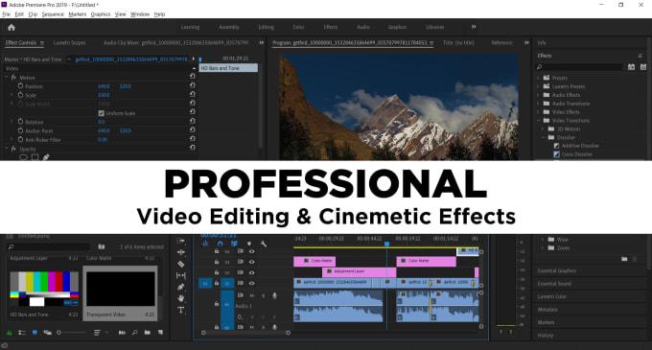Screen dimensions: 652x350
Task: Open the Lumetri Color panel
Action: [x=551, y=296]
